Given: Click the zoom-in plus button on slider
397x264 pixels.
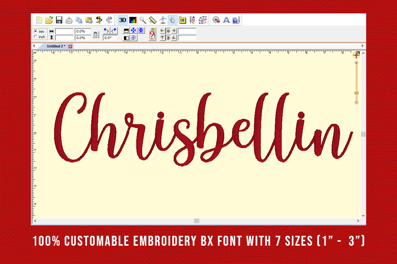Looking at the screenshot, I should (356, 63).
